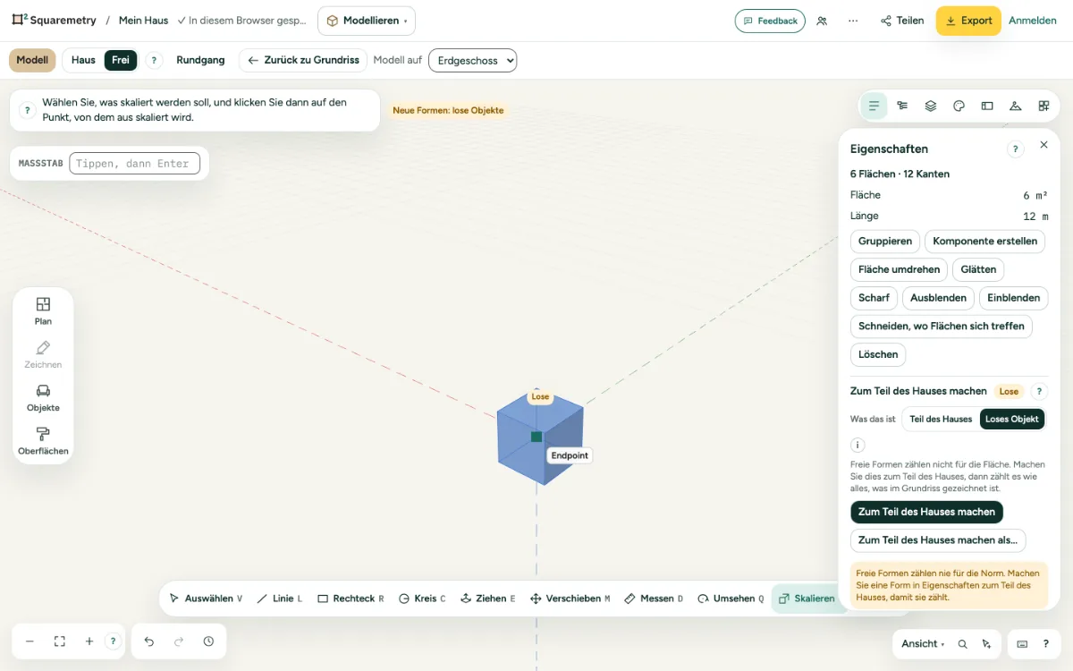The width and height of the screenshot is (1073, 671).
Task: Pick the Kreis tool
Action: click(x=422, y=599)
